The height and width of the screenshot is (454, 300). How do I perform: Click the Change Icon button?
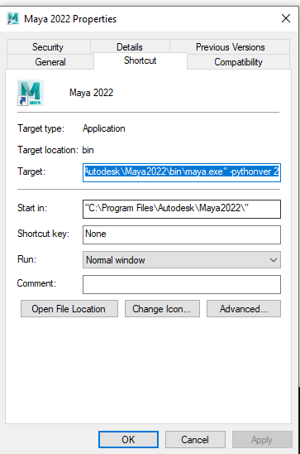[162, 309]
